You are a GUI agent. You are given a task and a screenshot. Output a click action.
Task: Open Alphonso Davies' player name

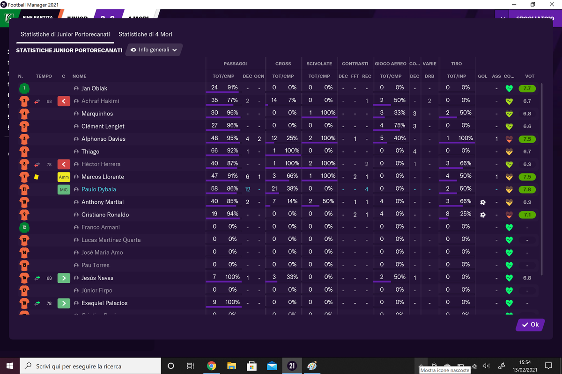[104, 139]
